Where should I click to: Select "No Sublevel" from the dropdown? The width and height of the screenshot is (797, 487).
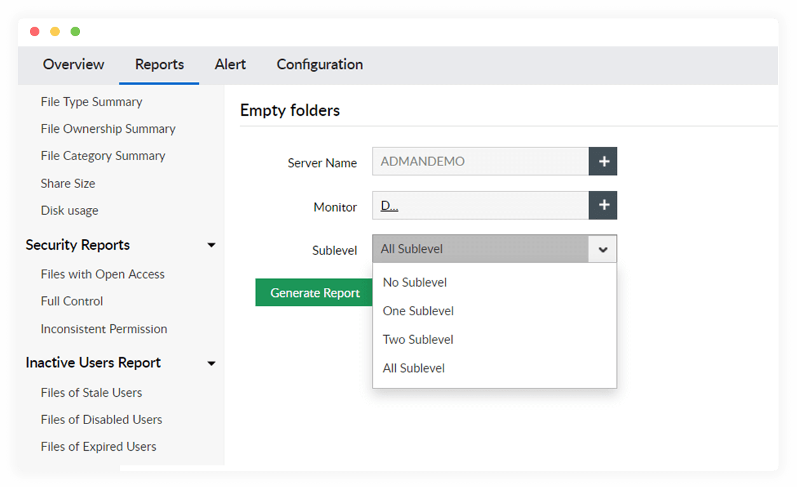(414, 282)
